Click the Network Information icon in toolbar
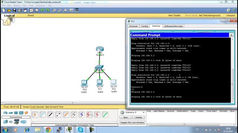238x133 pixels. coord(229,10)
